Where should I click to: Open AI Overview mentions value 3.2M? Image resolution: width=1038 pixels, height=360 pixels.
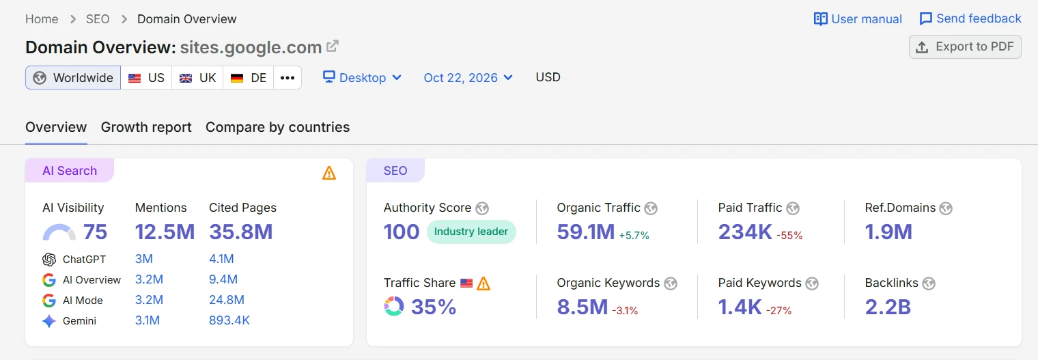point(150,280)
